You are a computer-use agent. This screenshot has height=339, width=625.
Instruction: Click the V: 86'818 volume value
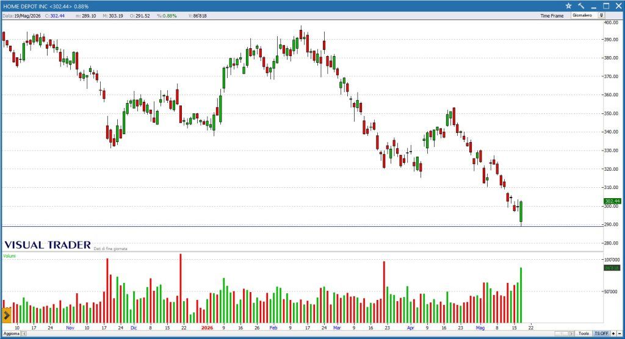point(197,15)
